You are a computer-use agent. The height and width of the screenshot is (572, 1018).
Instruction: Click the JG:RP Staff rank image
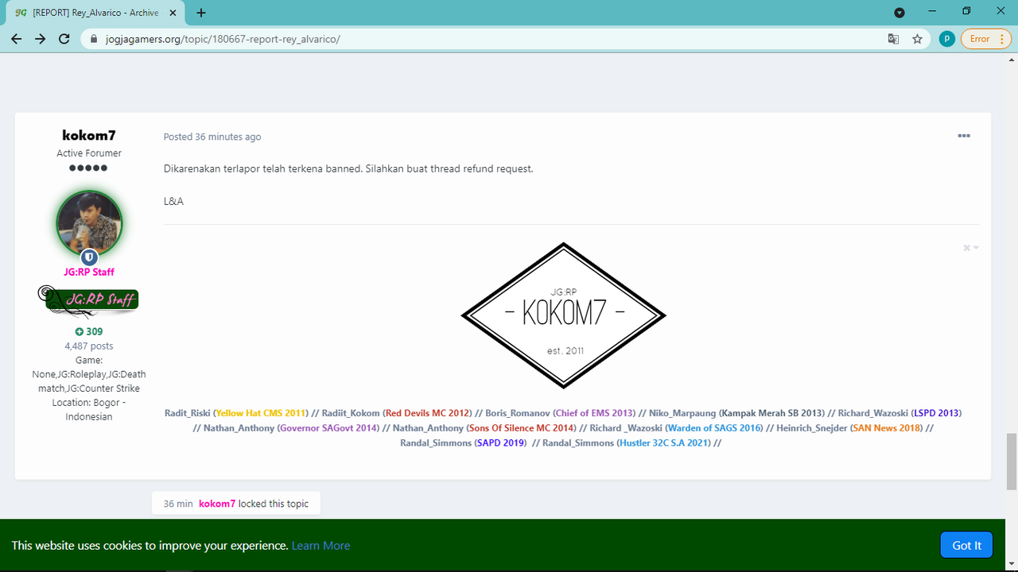click(88, 300)
